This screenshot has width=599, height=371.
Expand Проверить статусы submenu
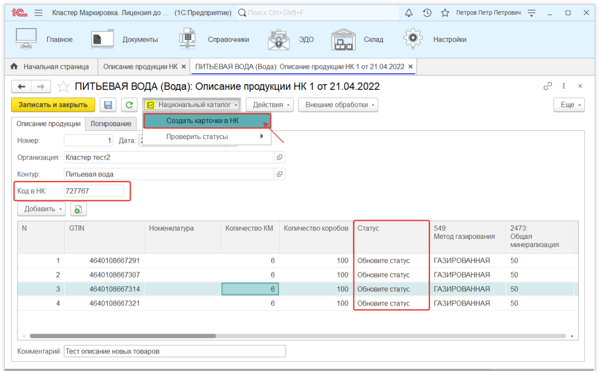click(207, 137)
